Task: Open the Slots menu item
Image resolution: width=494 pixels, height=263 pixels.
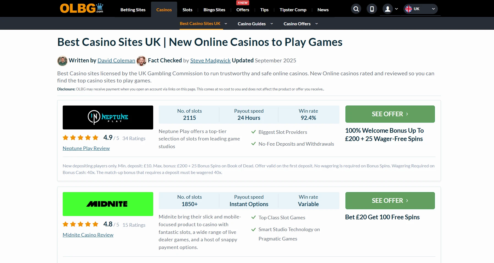Action: pos(187,10)
